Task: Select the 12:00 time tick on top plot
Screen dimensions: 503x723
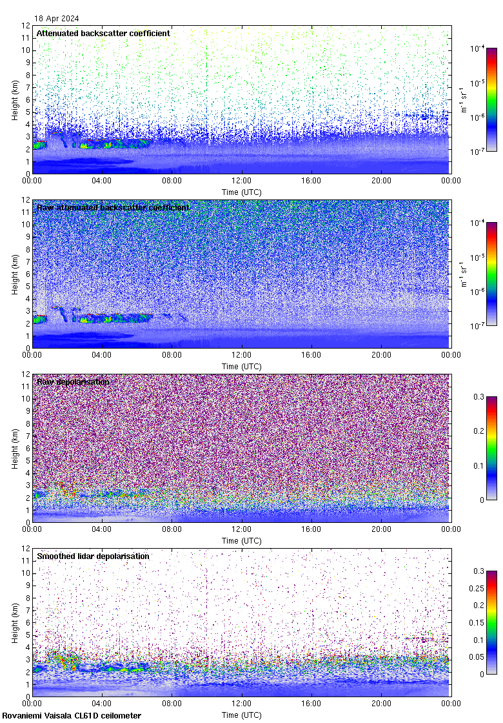Action: coord(242,181)
